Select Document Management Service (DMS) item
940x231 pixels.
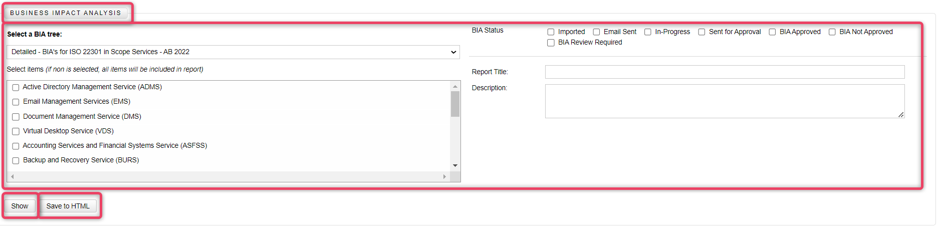[x=16, y=117]
